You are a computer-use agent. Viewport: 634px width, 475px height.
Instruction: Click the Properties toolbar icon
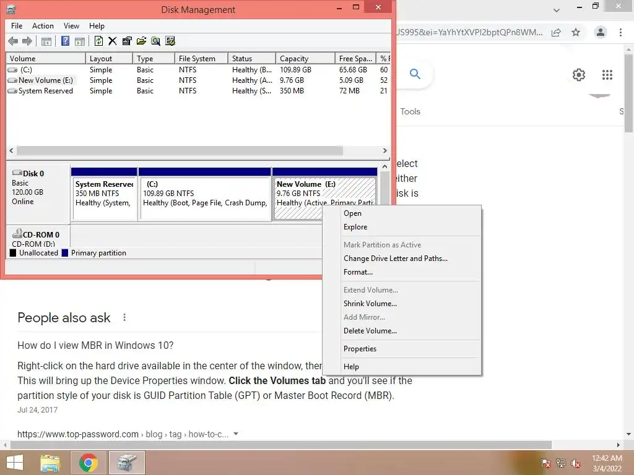tap(127, 41)
